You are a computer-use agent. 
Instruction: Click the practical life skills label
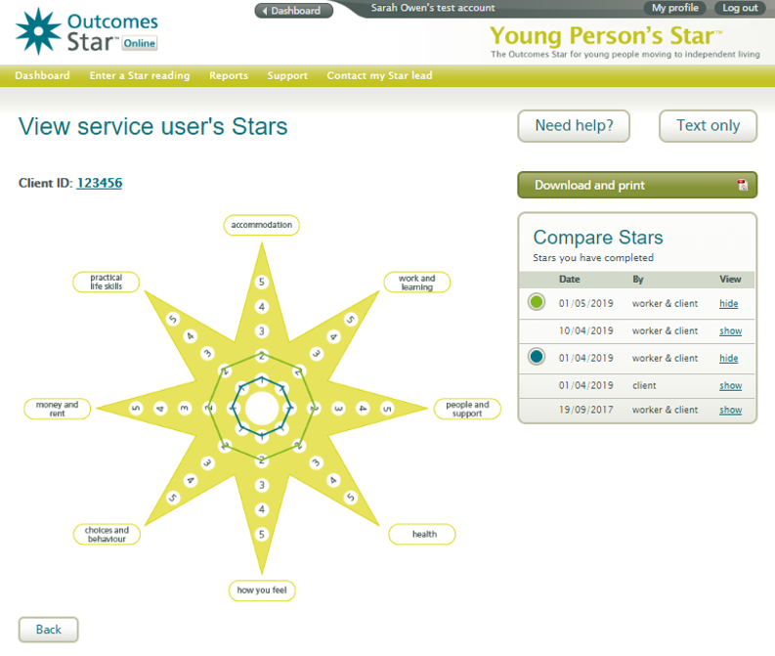[x=106, y=283]
